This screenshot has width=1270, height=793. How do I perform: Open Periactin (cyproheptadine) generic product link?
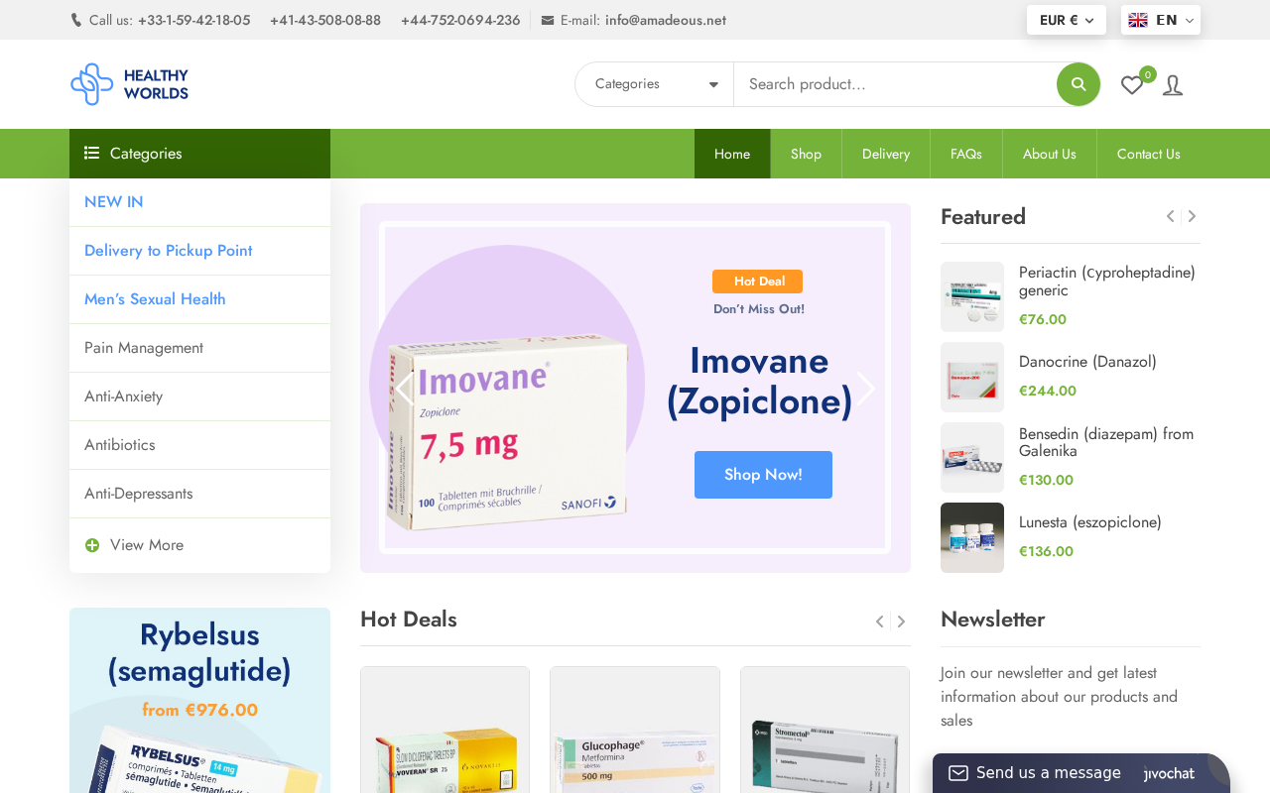[1107, 282]
